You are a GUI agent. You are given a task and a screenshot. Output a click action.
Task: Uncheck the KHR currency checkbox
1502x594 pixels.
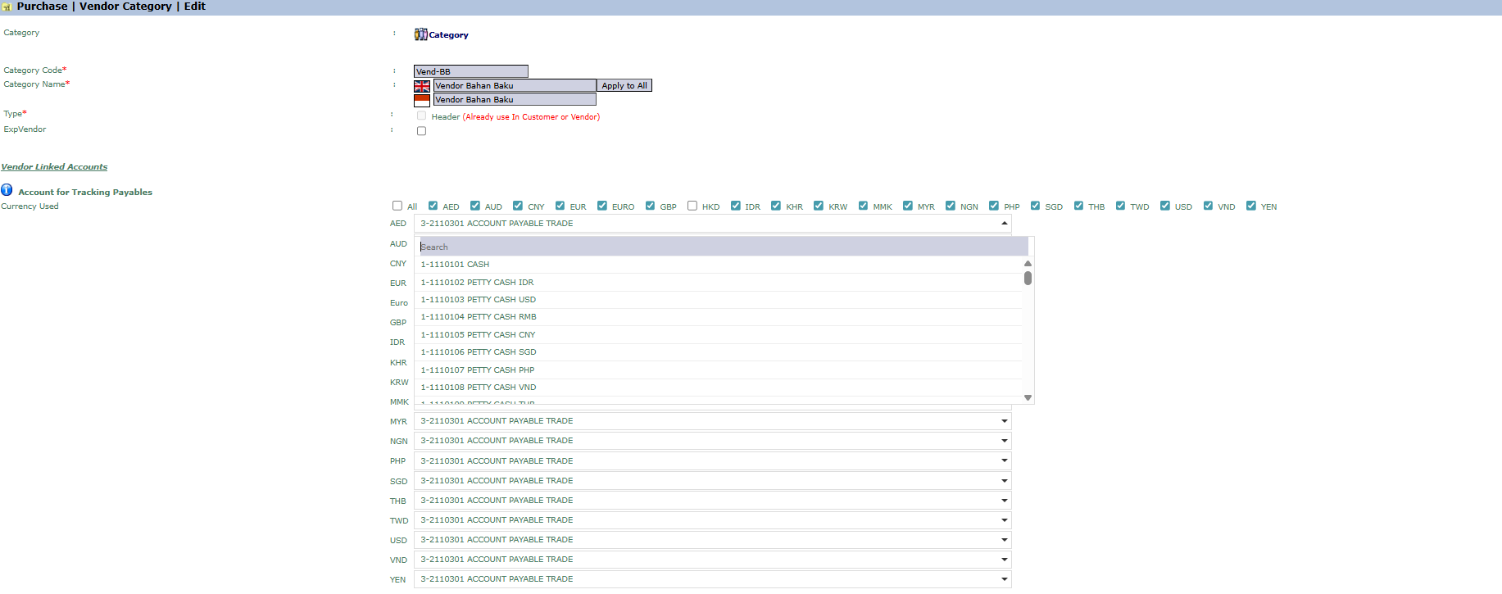[776, 206]
